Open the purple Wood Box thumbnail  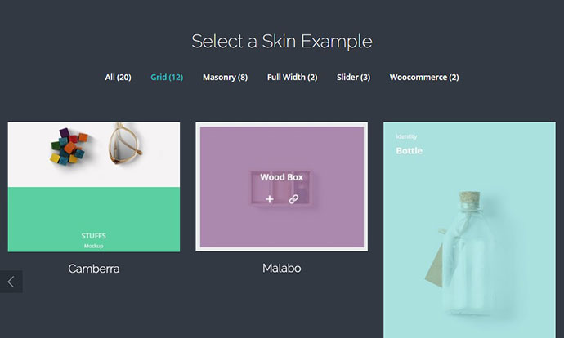click(282, 187)
